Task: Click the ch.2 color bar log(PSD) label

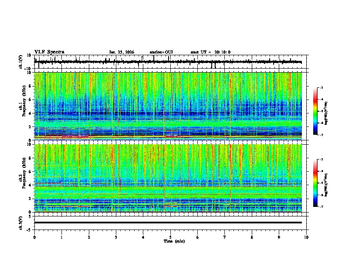Action: tap(326, 185)
